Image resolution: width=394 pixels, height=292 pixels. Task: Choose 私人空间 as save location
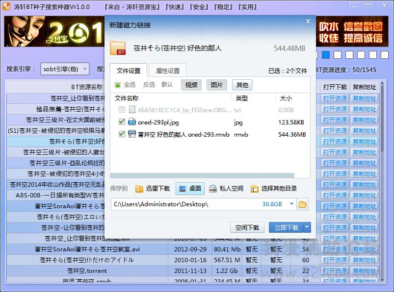click(226, 189)
